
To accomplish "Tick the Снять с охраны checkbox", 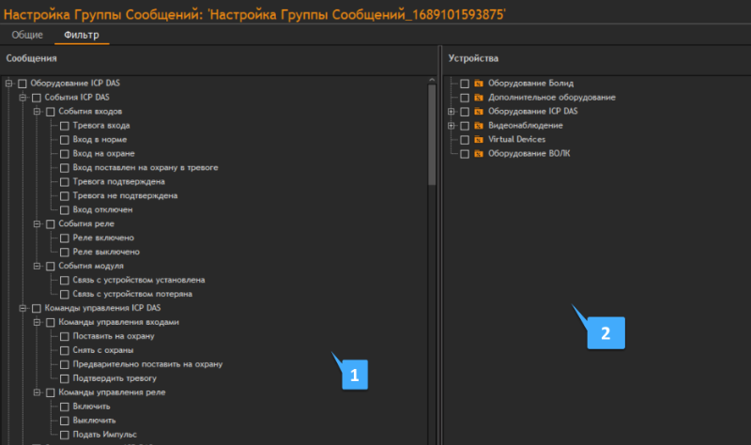I will [x=64, y=350].
